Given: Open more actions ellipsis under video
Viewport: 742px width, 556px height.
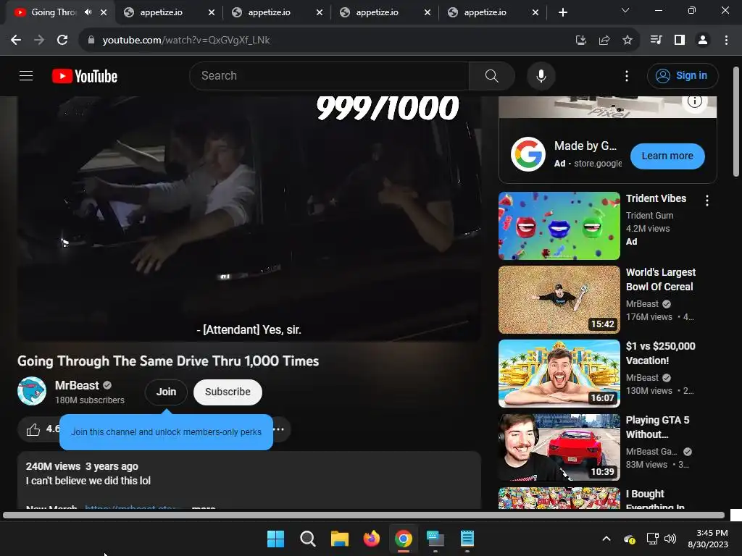Looking at the screenshot, I should click(279, 429).
